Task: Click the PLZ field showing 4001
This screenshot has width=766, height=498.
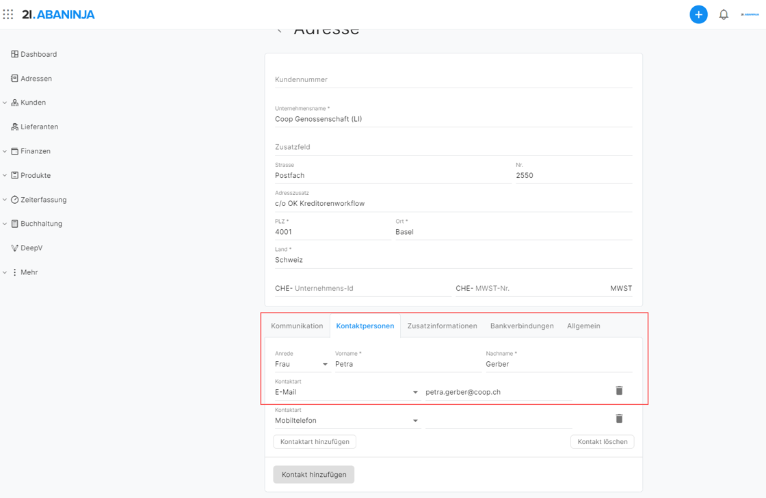Action: [x=332, y=232]
